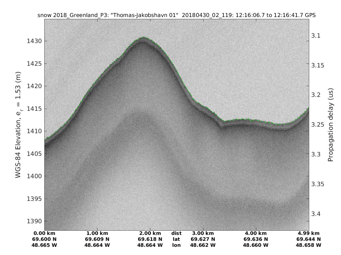Click the "lon" legend label under axis

click(176, 245)
